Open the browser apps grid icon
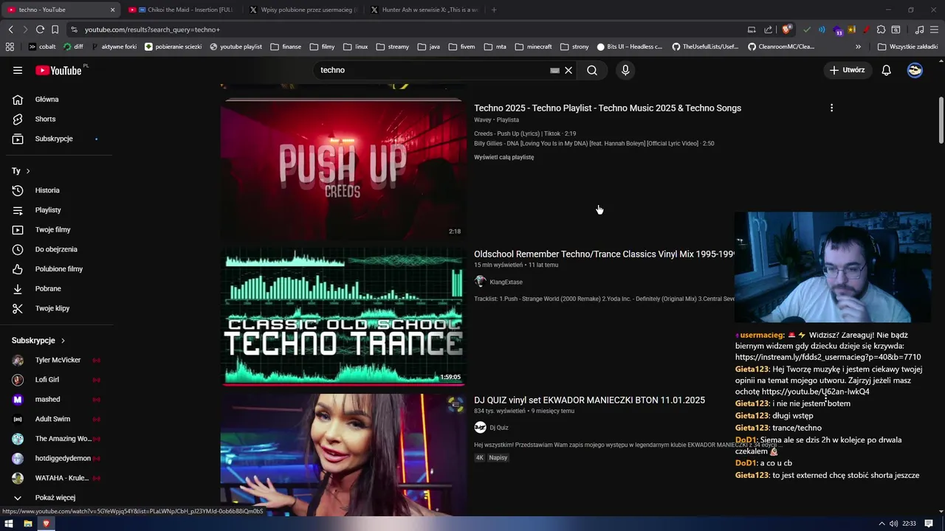The image size is (945, 531). [x=10, y=46]
